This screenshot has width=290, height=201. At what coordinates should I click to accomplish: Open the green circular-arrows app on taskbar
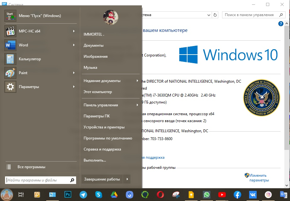145,195
